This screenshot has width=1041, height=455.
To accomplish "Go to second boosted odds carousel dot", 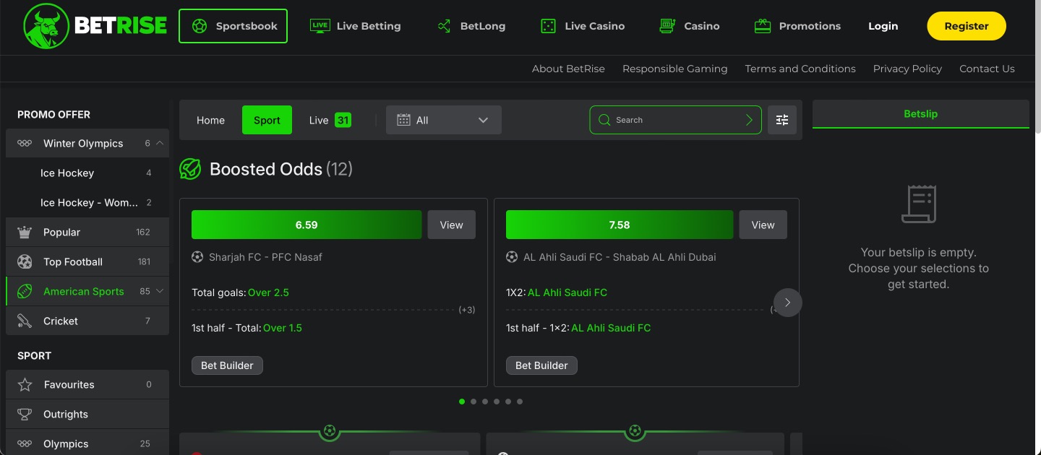I will point(474,402).
